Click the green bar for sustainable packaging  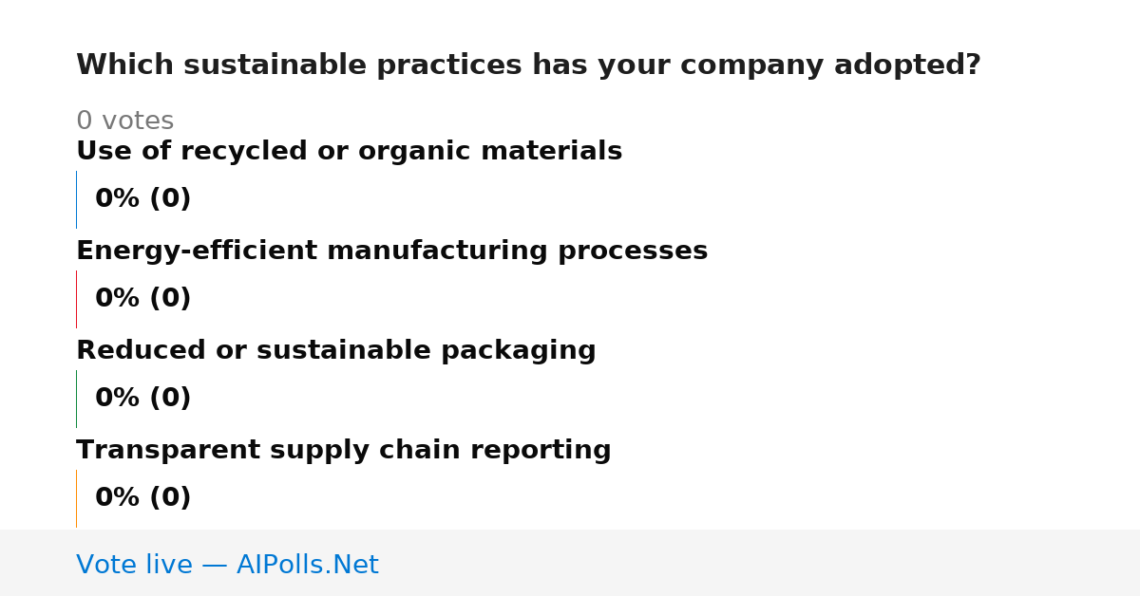(76, 399)
